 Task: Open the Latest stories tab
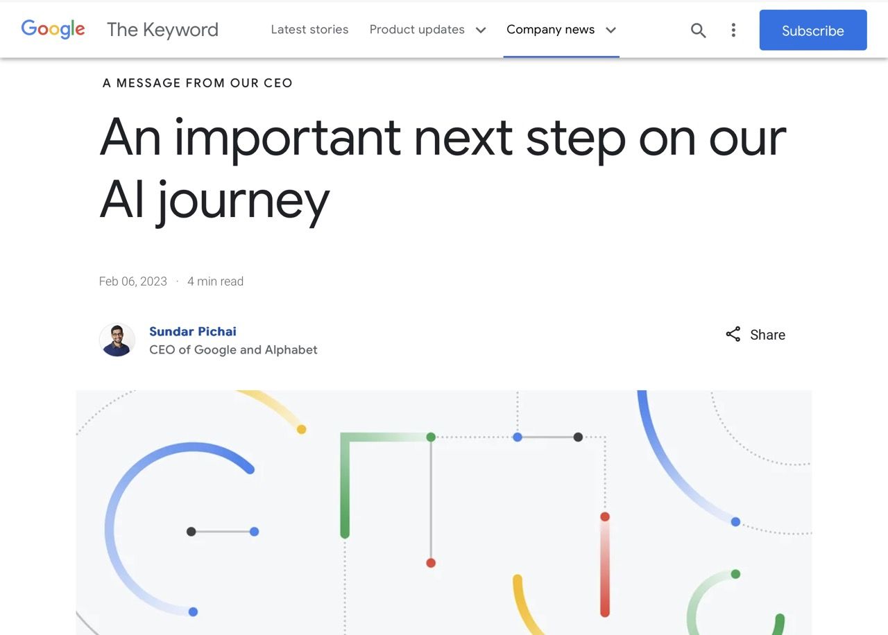(x=309, y=29)
